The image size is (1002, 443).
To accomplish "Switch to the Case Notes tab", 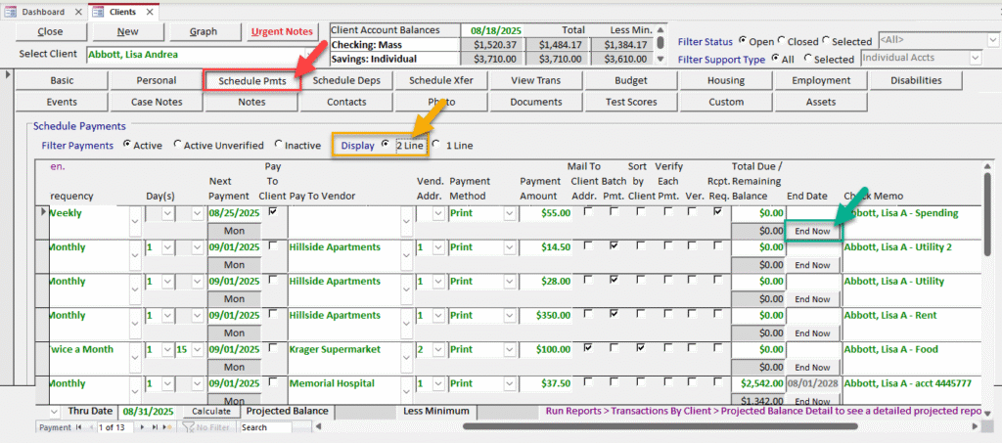I will [157, 102].
